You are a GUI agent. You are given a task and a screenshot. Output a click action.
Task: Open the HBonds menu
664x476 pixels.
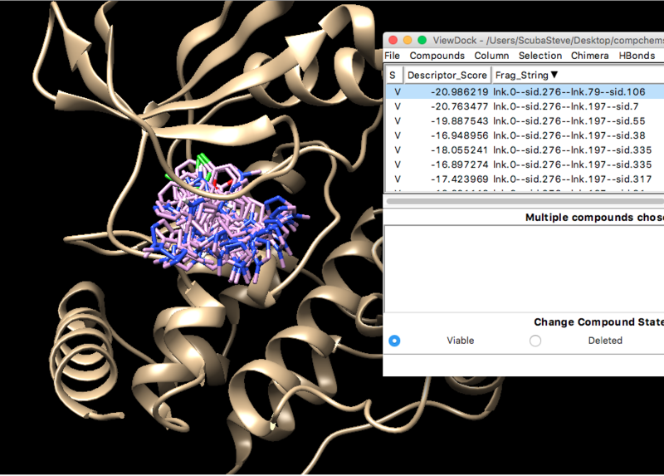[637, 56]
